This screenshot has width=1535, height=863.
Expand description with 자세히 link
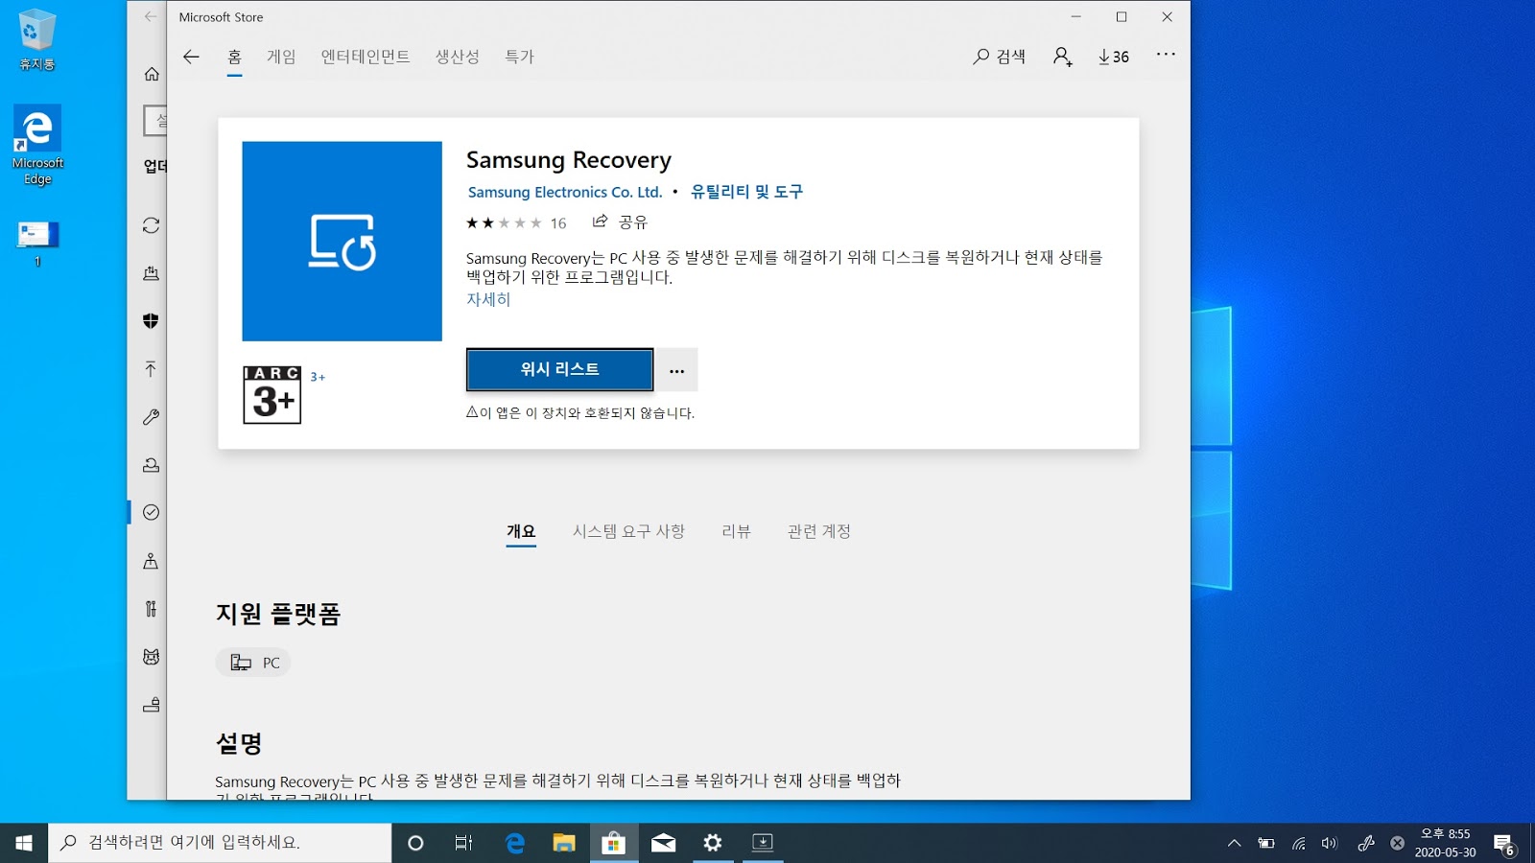click(x=488, y=299)
